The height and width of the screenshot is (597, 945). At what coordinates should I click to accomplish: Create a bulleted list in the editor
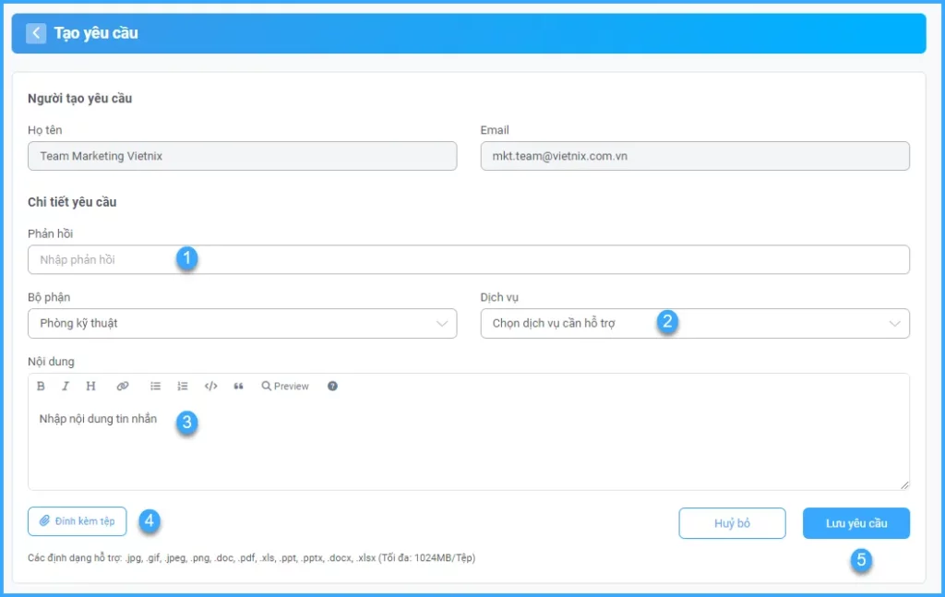pos(156,387)
